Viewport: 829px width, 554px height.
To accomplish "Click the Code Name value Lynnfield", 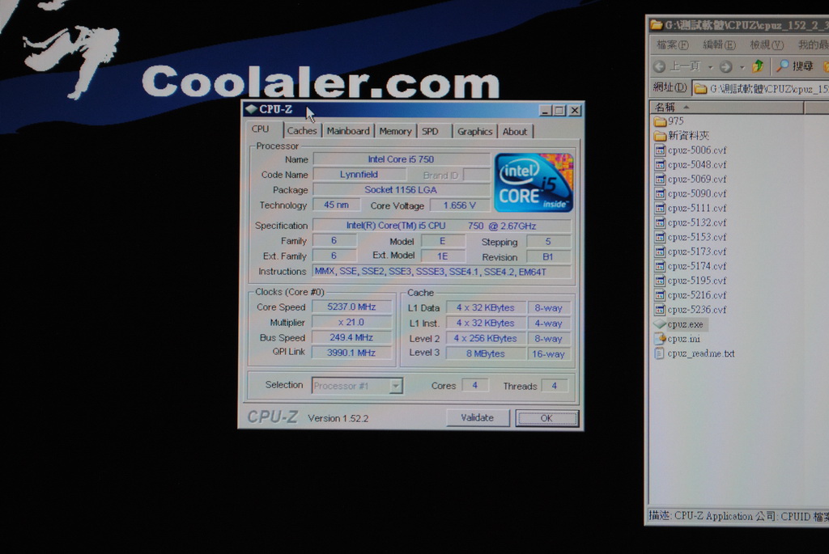I will click(359, 174).
